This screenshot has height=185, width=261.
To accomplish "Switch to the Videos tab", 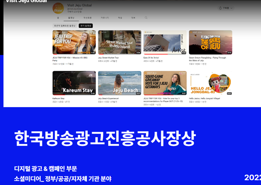I will 71,18.
